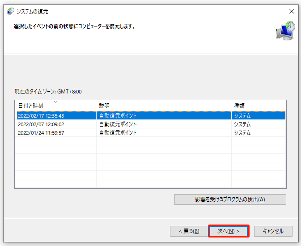Click the 現在のタイムゾーン: GMT+8:00 label
This screenshot has height=246, width=301.
[x=48, y=92]
